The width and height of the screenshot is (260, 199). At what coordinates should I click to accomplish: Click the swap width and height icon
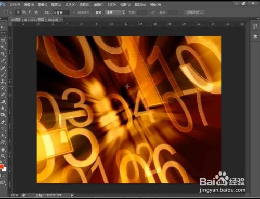tap(153, 12)
